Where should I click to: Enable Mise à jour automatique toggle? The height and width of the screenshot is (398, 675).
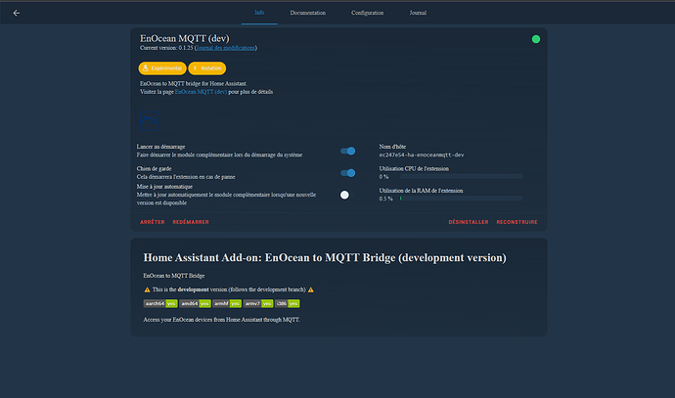click(x=345, y=195)
